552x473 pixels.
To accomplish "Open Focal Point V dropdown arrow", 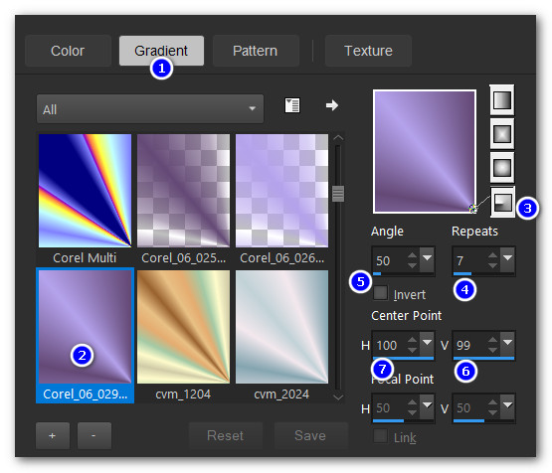I will click(507, 406).
